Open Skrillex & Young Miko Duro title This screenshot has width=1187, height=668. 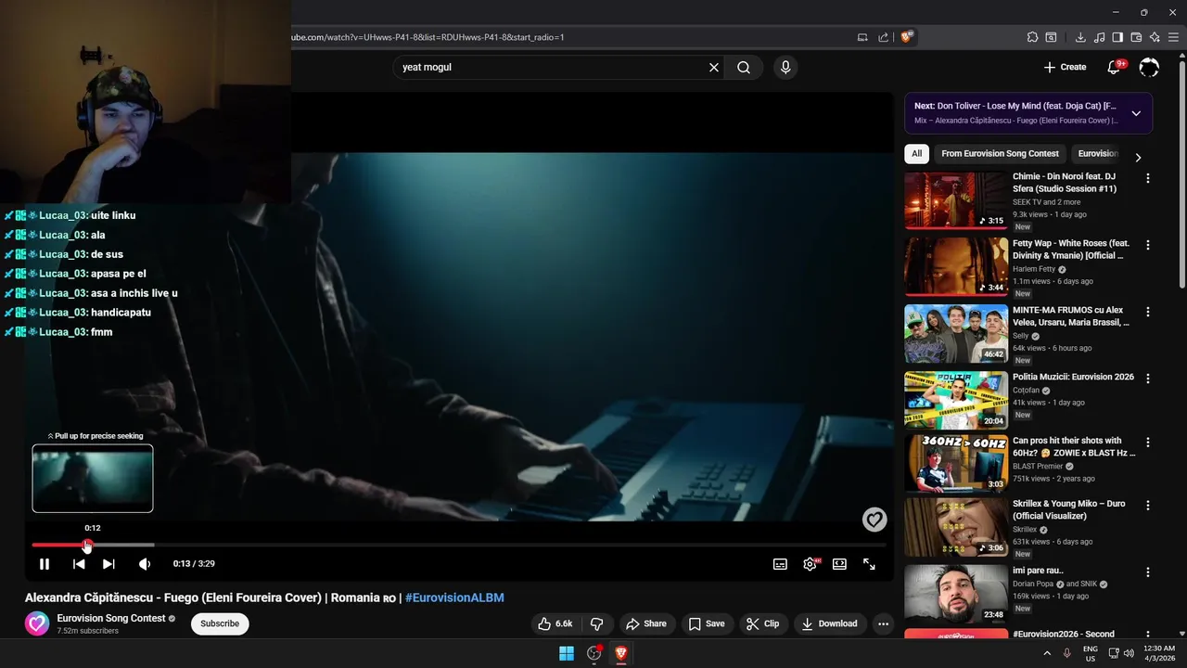point(1068,509)
